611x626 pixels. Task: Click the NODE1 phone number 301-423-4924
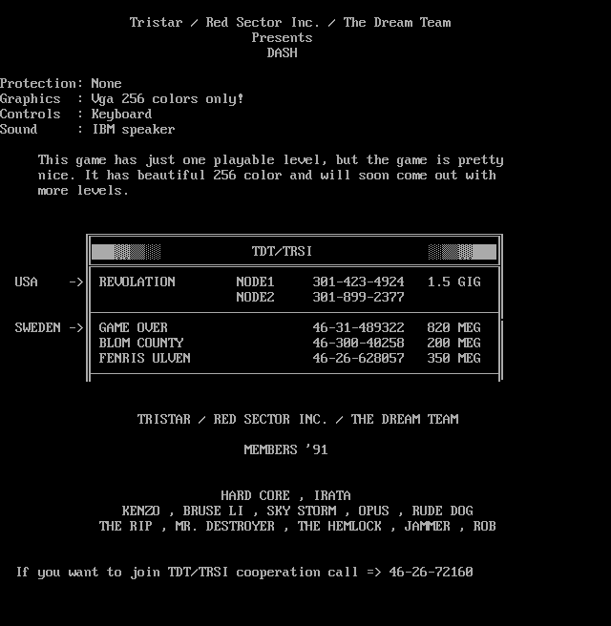click(358, 282)
